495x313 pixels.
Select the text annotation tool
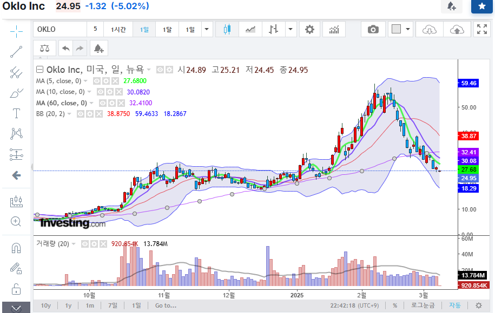pos(16,113)
